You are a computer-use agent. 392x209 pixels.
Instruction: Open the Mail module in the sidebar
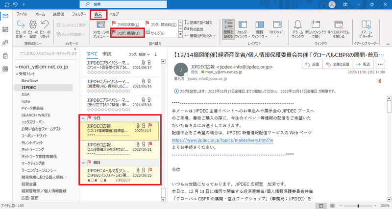[x=5, y=16]
